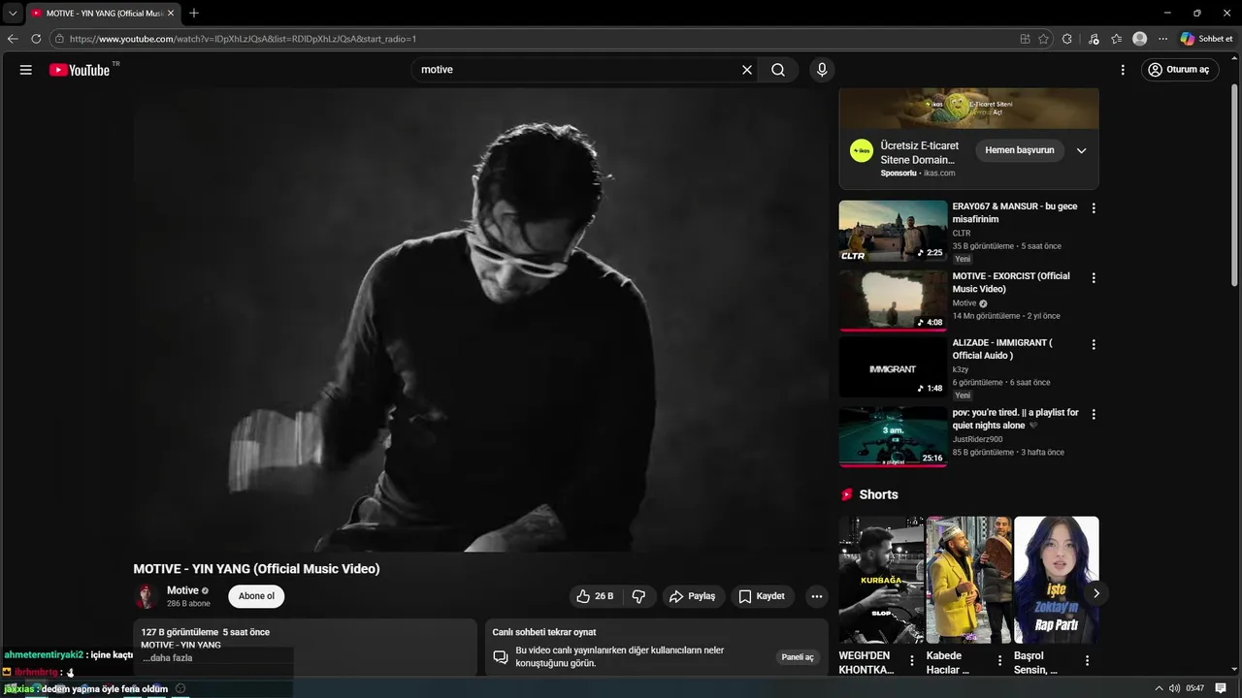Image resolution: width=1242 pixels, height=698 pixels.
Task: Open favorites list icon in browser toolbar
Action: [1117, 39]
